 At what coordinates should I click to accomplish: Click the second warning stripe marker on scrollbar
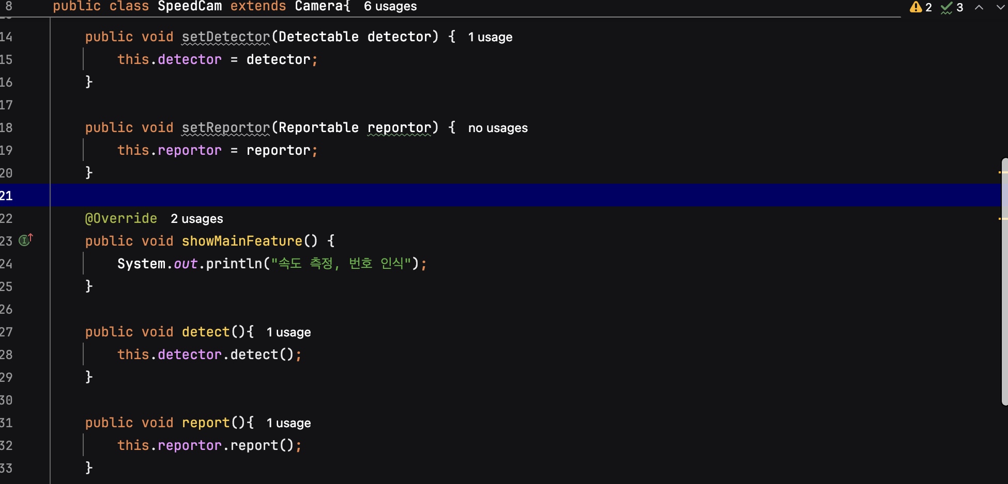[1003, 219]
